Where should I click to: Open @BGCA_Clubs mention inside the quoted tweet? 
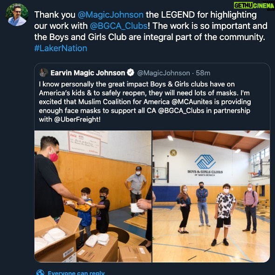(181, 110)
